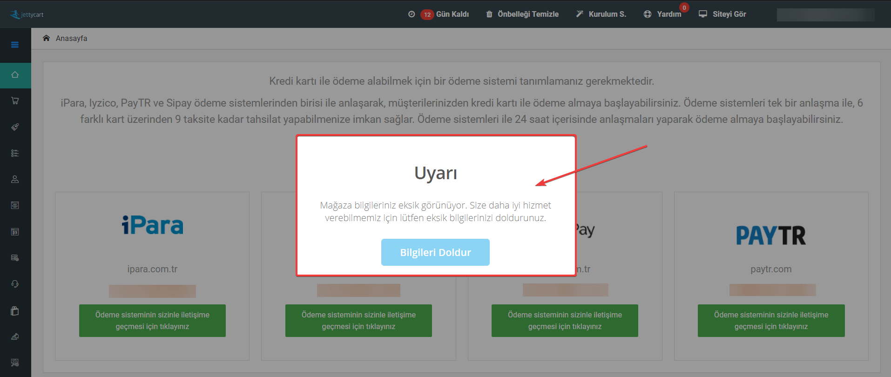Open the headset support sidebar icon

point(15,284)
